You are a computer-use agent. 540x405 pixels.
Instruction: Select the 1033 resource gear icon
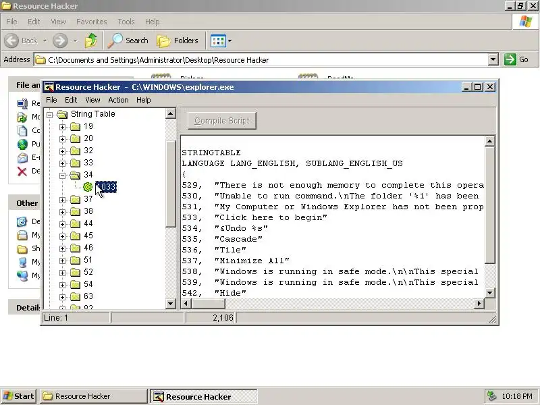click(x=88, y=187)
